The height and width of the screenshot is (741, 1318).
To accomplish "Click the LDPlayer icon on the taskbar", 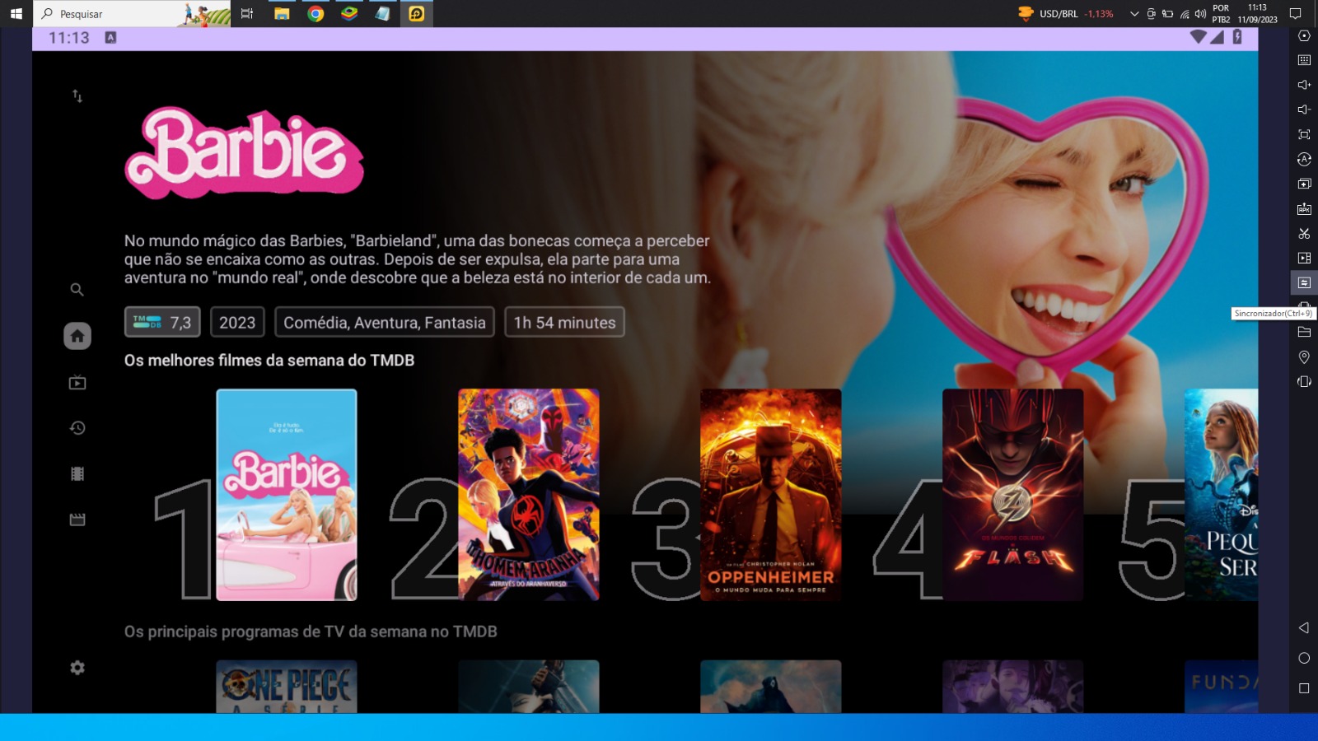I will [417, 13].
